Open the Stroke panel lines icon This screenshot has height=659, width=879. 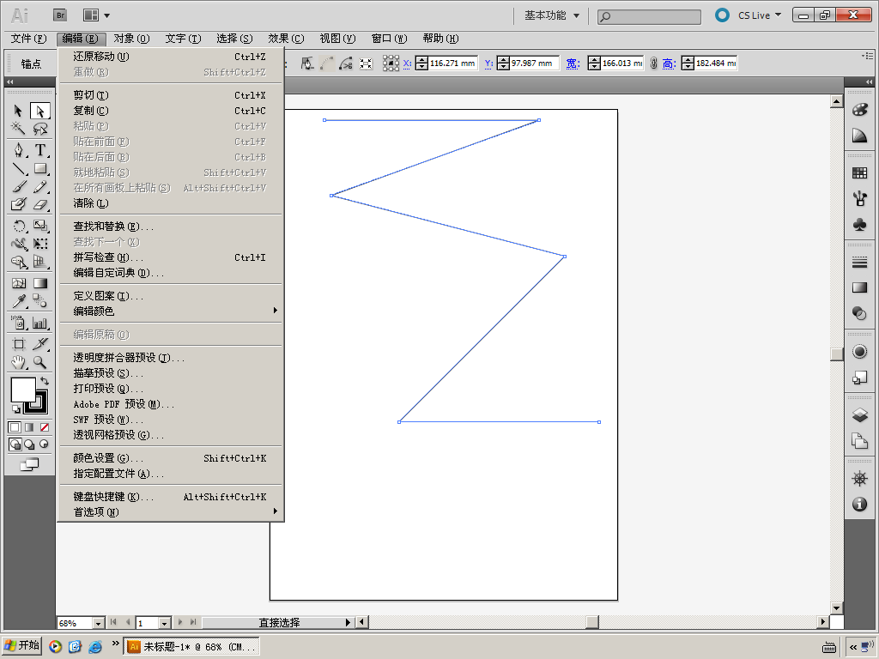pyautogui.click(x=859, y=262)
